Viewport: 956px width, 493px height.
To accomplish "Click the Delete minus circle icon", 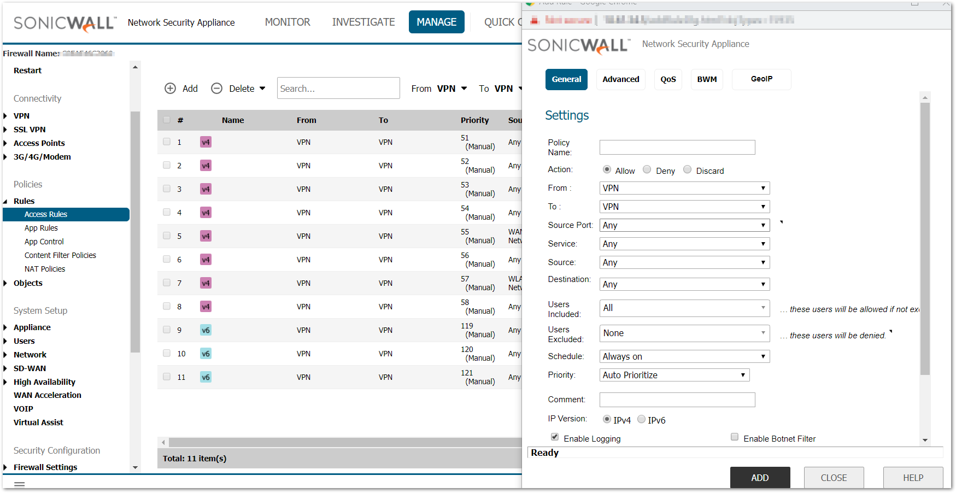I will [216, 89].
